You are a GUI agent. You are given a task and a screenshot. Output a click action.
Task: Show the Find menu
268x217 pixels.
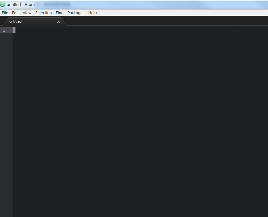pos(60,13)
